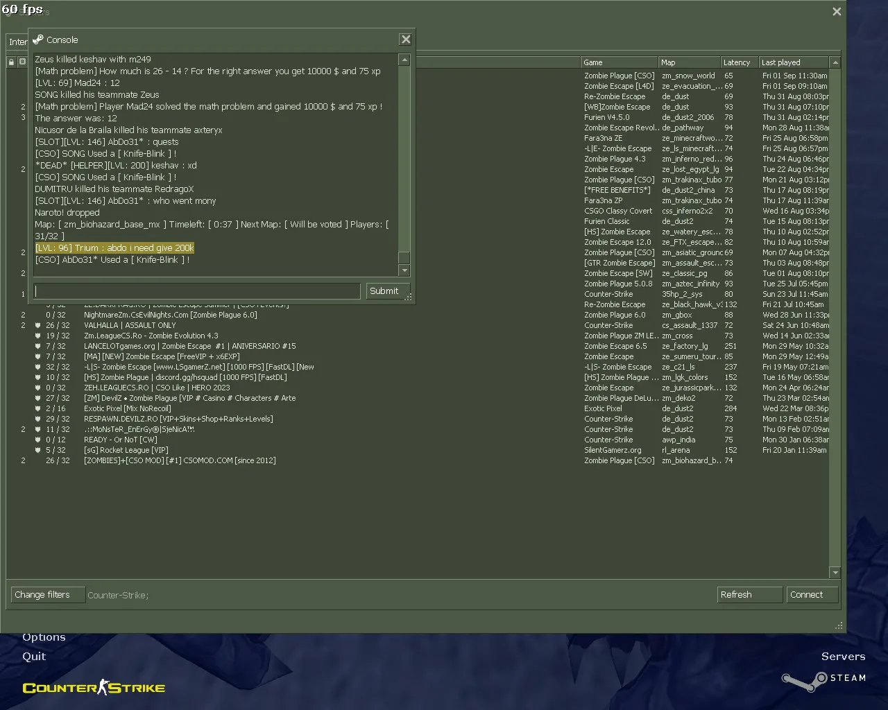Image resolution: width=888 pixels, height=710 pixels.
Task: Click last played Fri 01 Sep 11:30am
Action: pos(795,76)
